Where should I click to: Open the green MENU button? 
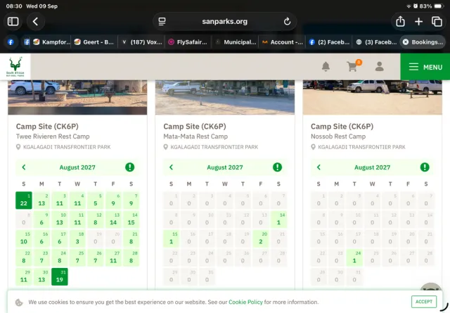(425, 67)
